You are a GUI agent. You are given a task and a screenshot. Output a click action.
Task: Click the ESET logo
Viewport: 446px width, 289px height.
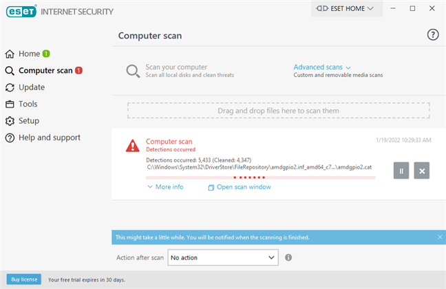21,12
